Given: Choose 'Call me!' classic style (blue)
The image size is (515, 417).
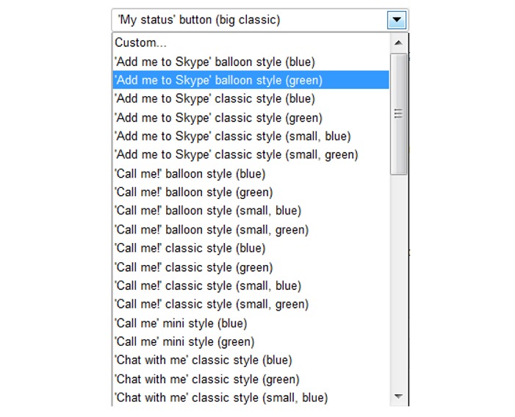Looking at the screenshot, I should (190, 248).
